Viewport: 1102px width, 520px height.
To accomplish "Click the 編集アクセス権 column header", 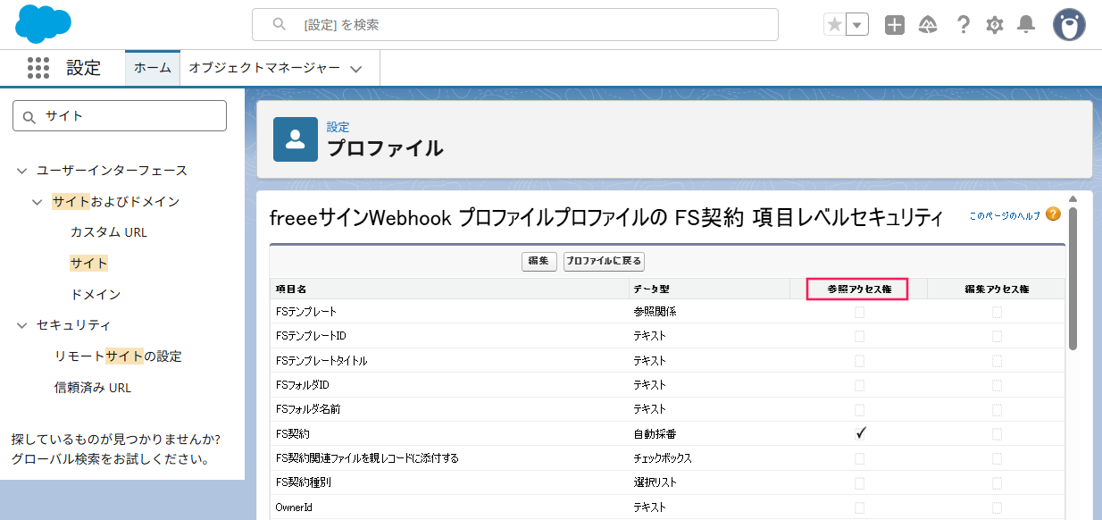I will coord(997,289).
